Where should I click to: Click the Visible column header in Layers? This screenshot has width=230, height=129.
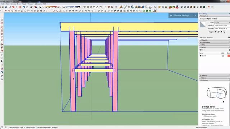[x=222, y=53]
